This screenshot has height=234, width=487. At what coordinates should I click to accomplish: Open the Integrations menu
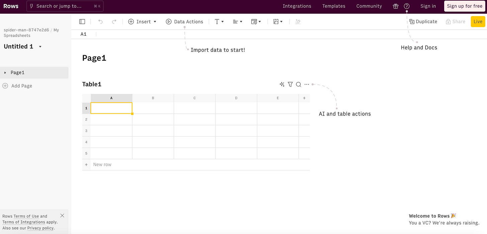(x=297, y=6)
